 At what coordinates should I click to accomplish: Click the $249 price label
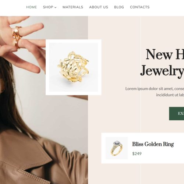point(137,153)
